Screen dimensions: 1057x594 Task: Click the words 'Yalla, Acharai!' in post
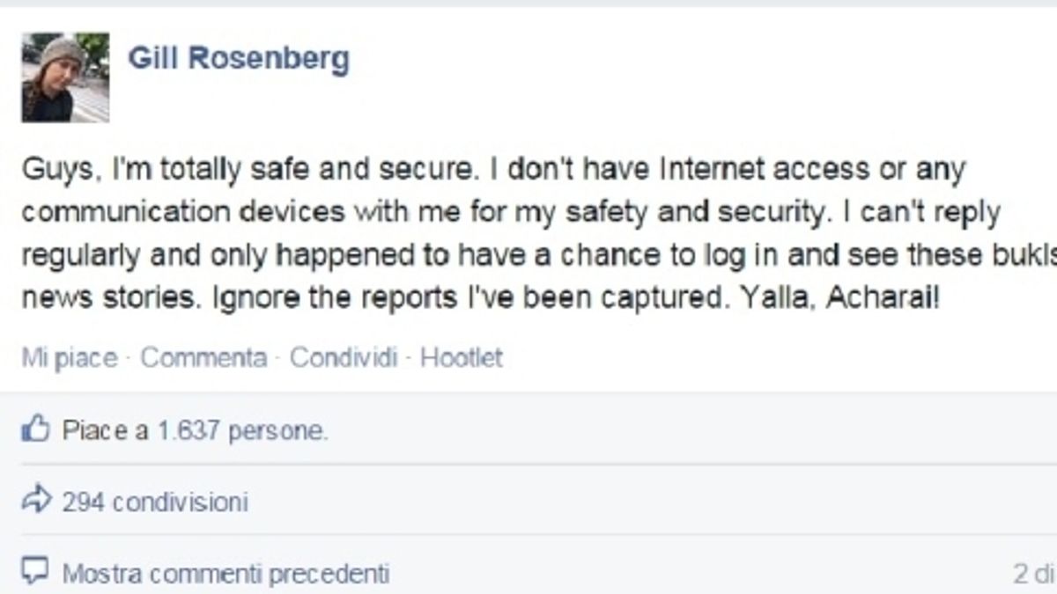[846, 299]
